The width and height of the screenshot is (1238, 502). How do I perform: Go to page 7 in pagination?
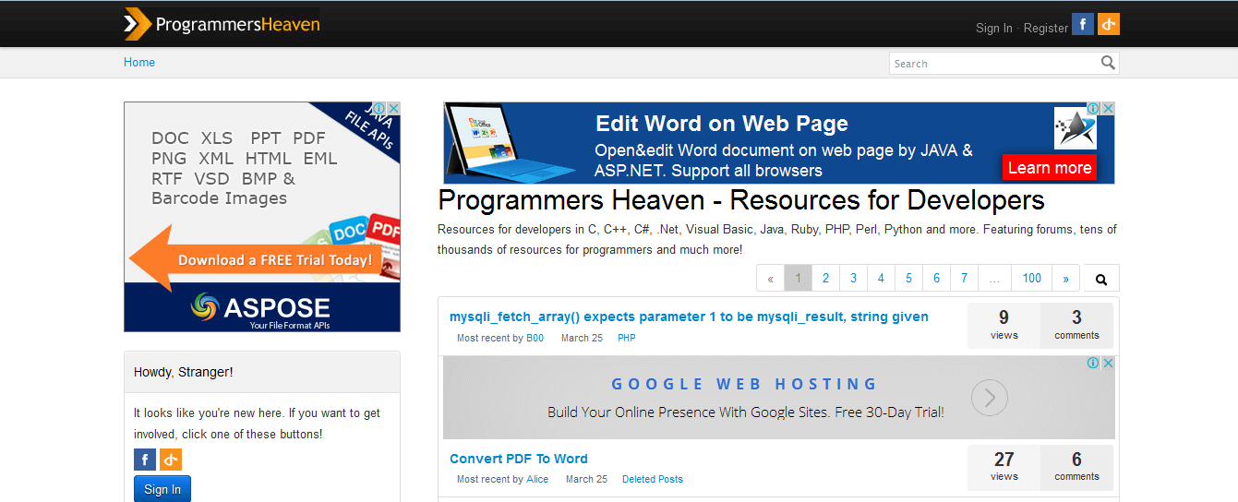click(x=964, y=279)
